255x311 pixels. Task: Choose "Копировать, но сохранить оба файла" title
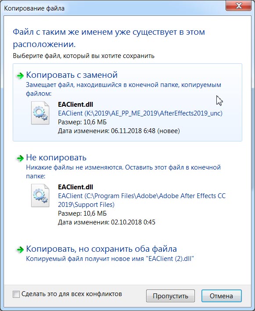[101, 249]
